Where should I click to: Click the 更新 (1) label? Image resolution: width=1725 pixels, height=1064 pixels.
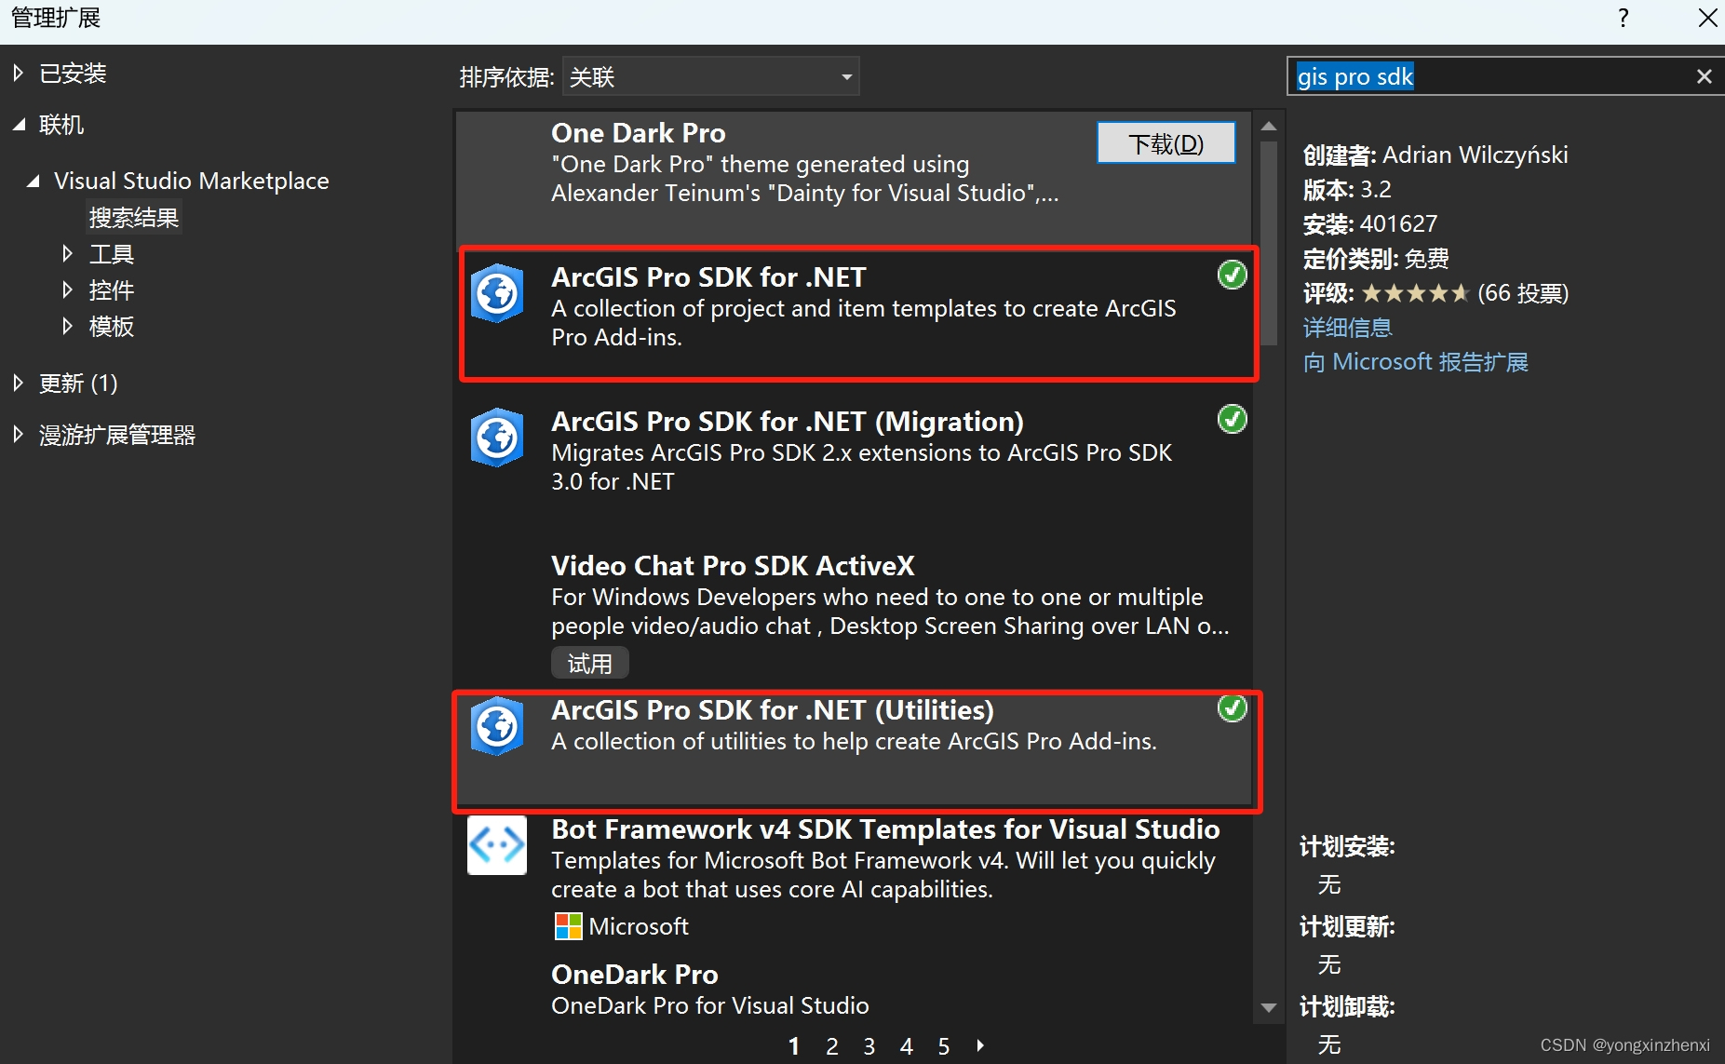click(78, 383)
